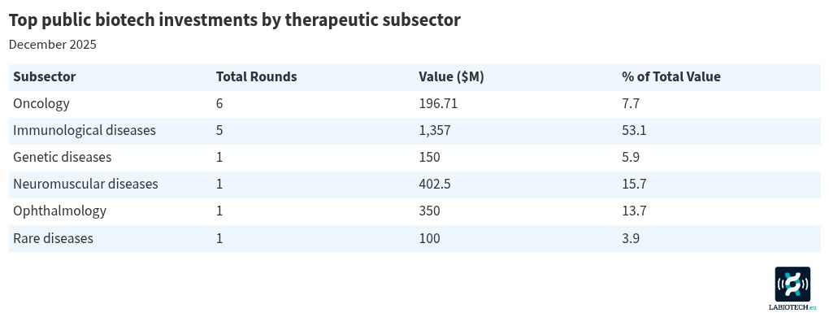Click the Value ($M) column header

pyautogui.click(x=451, y=77)
